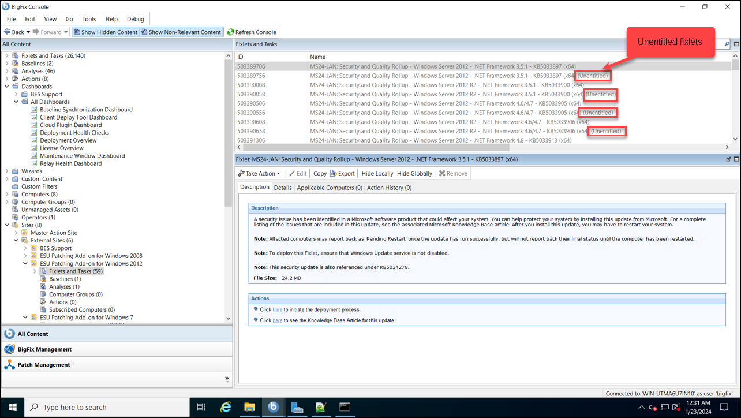741x418 pixels.
Task: Click the Forward navigation button
Action: (x=47, y=32)
